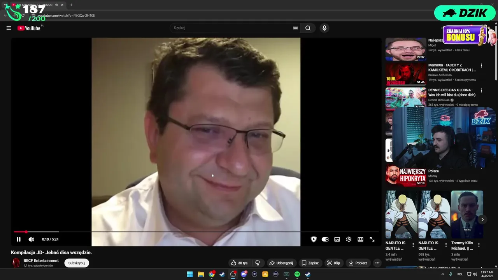Image resolution: width=498 pixels, height=280 pixels.
Task: Click the search magnifier button
Action: pos(308,28)
